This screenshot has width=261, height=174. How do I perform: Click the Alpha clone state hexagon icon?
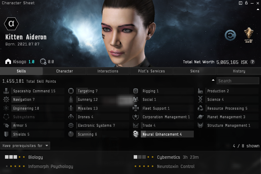[x=11, y=24]
